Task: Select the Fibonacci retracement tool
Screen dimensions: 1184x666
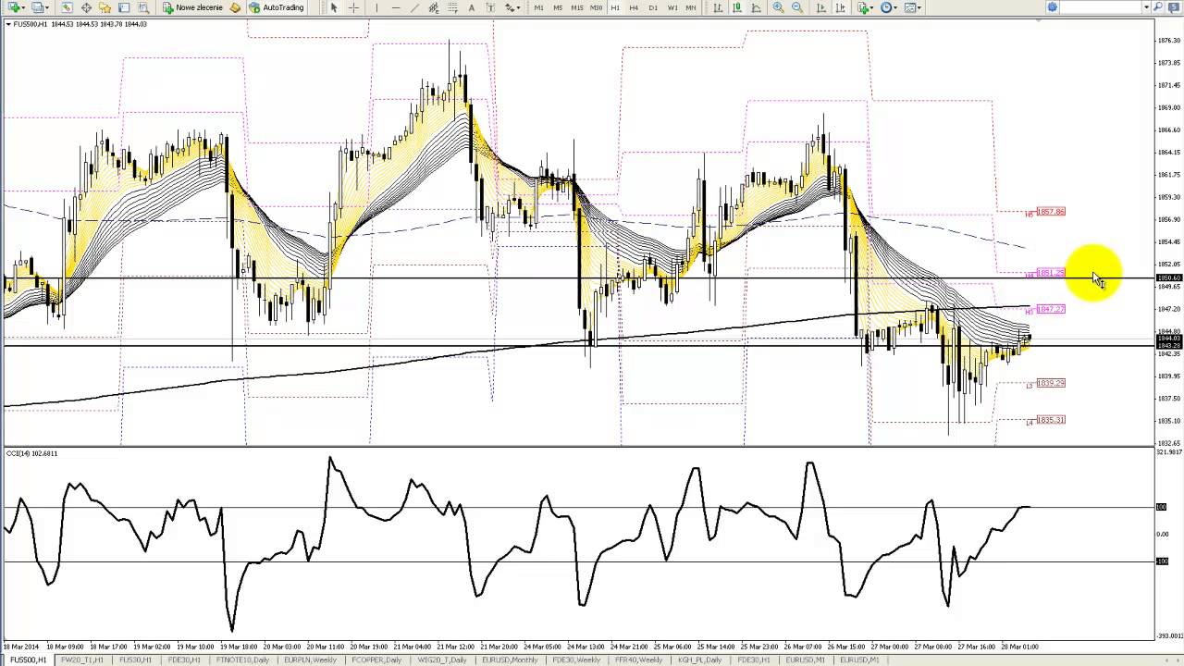Action: [452, 7]
